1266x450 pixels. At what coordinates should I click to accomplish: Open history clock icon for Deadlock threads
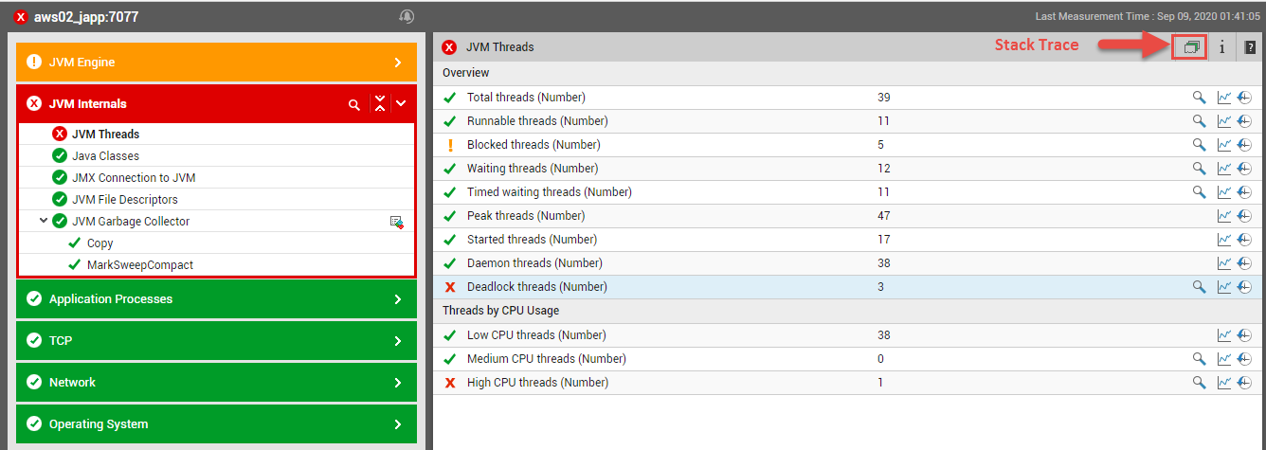[1245, 287]
